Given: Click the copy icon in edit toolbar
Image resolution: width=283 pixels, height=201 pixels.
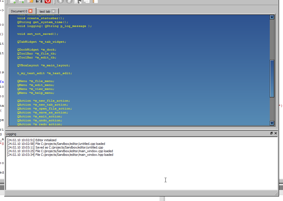Looking at the screenshot, I should [87, 2].
